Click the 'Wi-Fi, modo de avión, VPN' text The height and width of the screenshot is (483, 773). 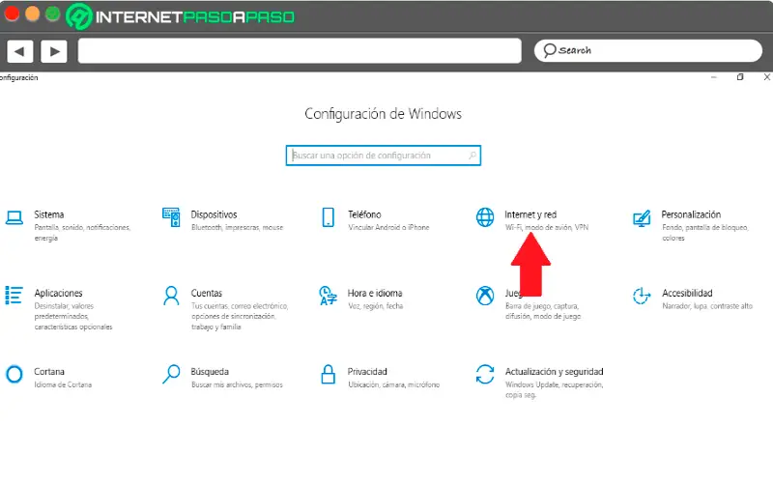pyautogui.click(x=547, y=227)
